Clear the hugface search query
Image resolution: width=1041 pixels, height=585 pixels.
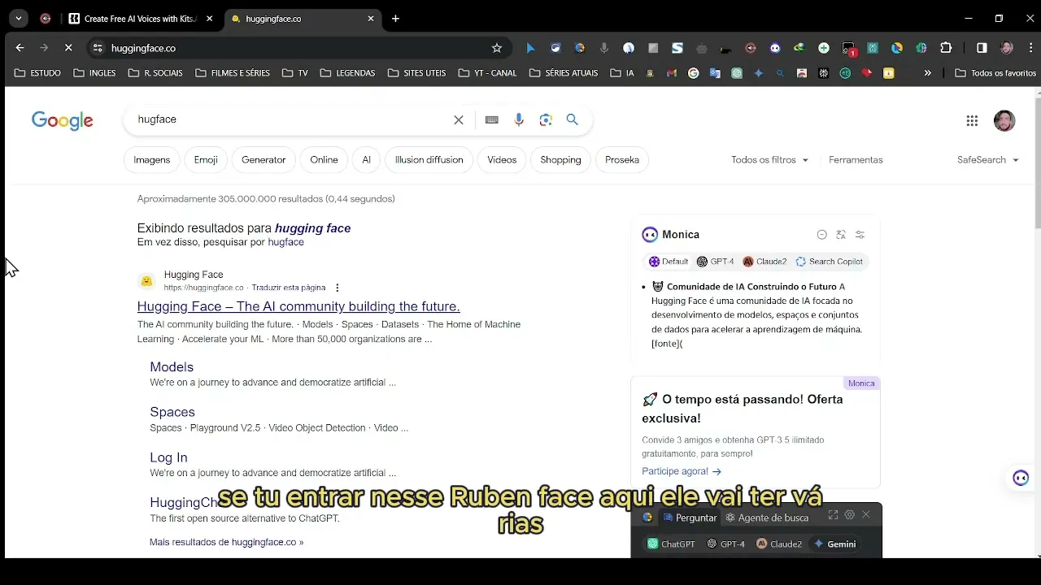coord(459,119)
